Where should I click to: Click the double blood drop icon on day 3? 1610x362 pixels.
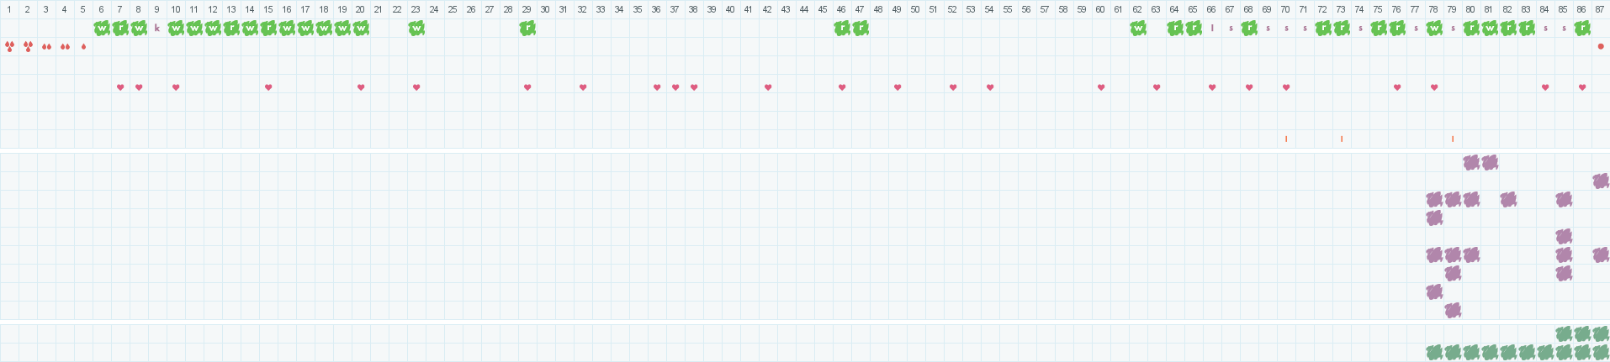(46, 47)
